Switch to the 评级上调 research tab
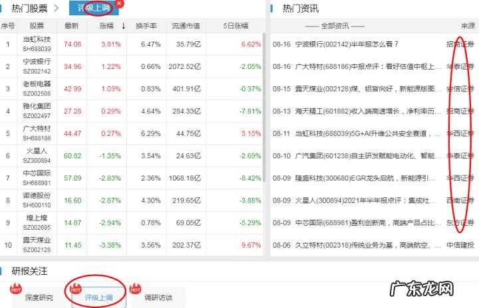This screenshot has height=308, width=479. point(98,297)
